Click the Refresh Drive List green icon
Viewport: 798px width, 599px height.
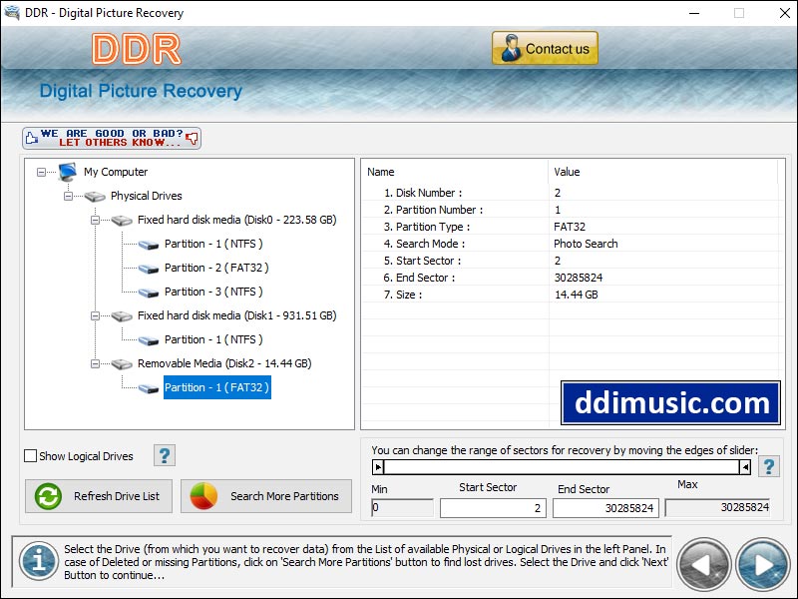[47, 496]
